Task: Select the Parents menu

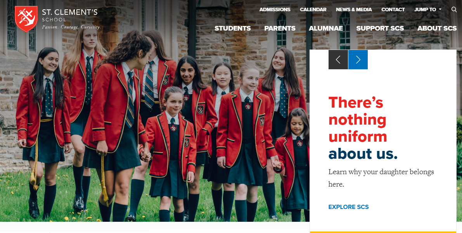Action: 280,28
